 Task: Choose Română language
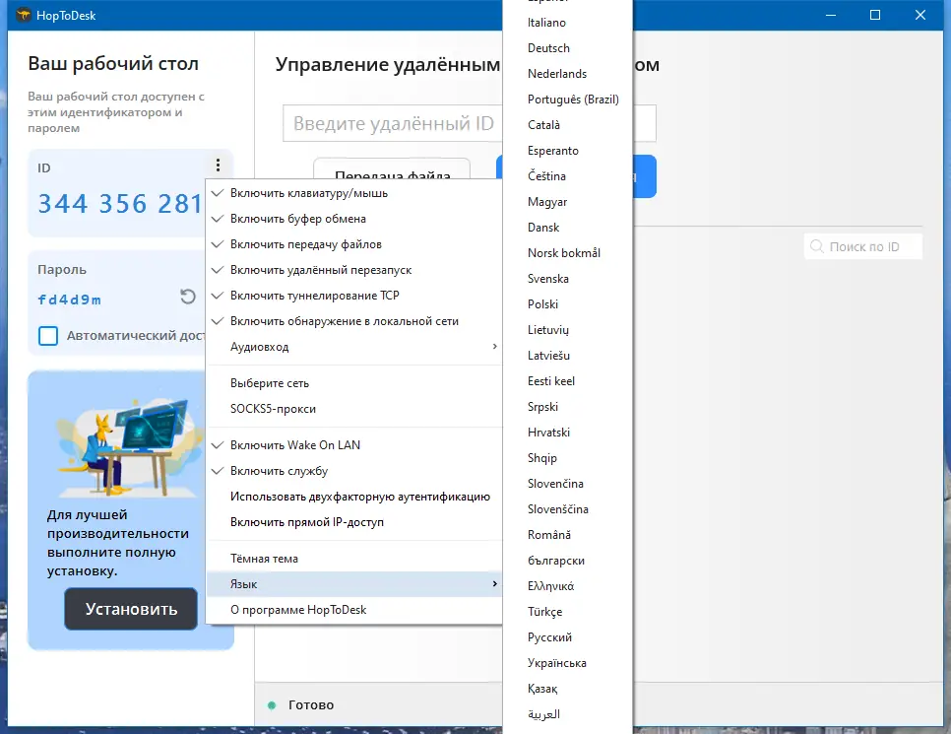[x=568, y=535]
